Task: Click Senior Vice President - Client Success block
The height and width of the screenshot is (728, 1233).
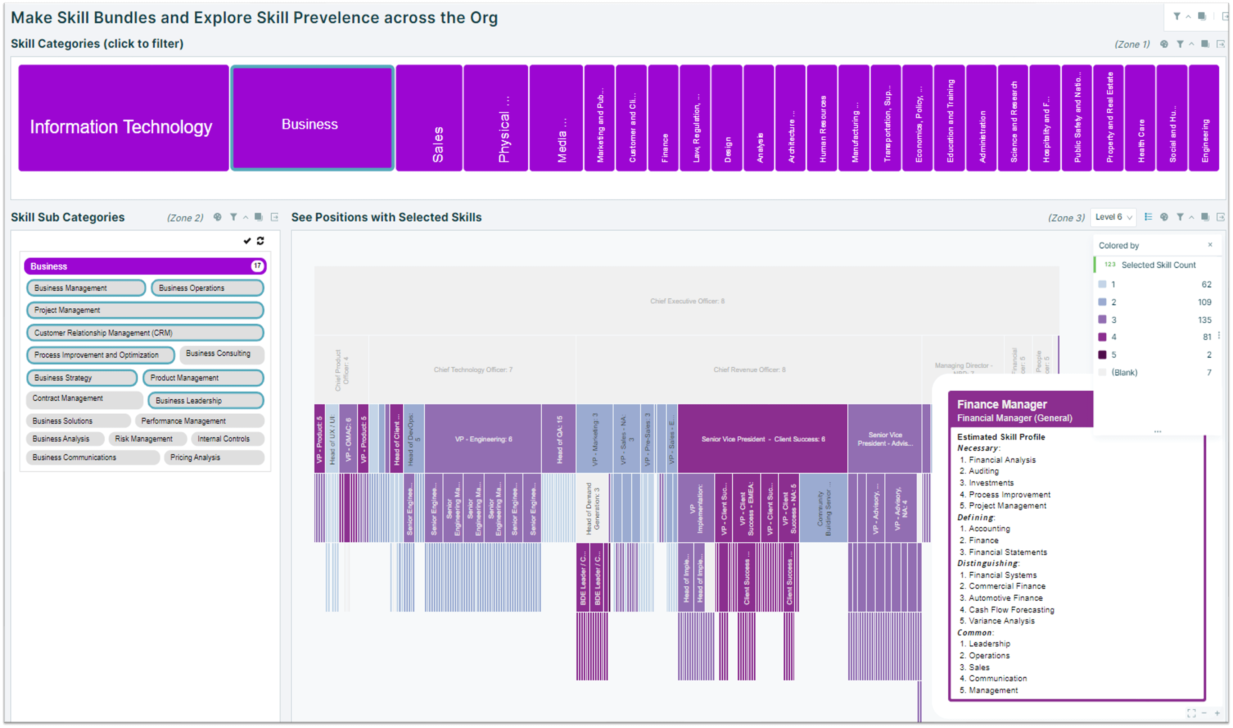Action: pos(762,438)
